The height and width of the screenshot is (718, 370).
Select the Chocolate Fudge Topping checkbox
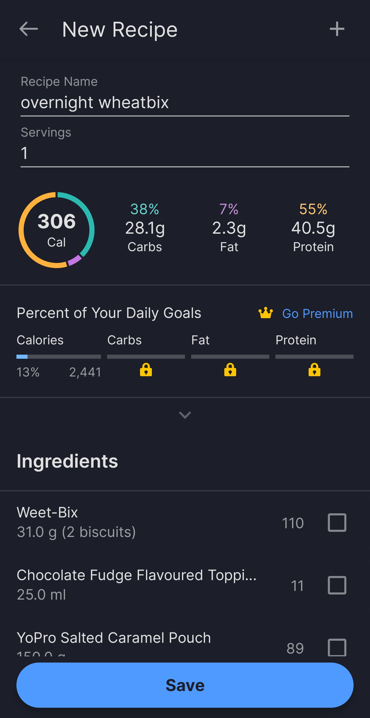click(x=337, y=585)
